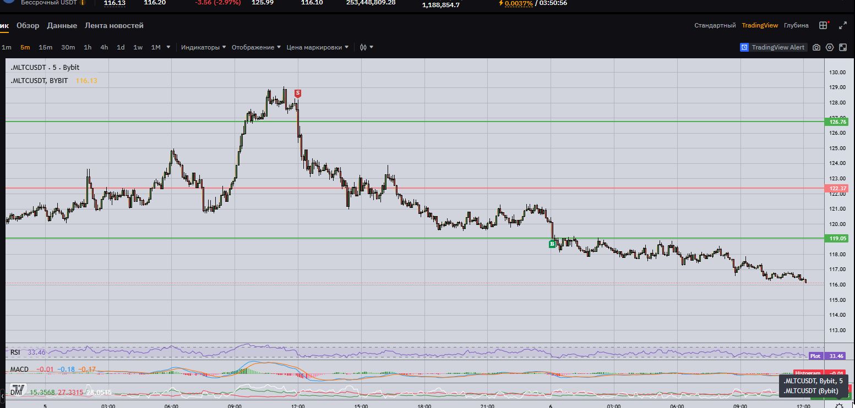
Task: Open the Обзор tab
Action: click(x=28, y=25)
